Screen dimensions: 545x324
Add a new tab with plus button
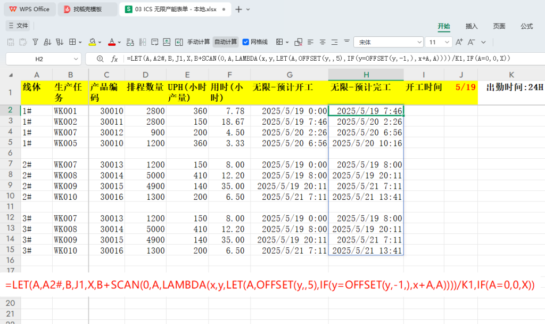point(238,10)
